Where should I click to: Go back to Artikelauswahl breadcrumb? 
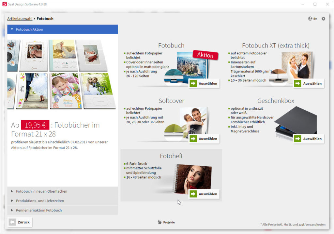[20, 19]
